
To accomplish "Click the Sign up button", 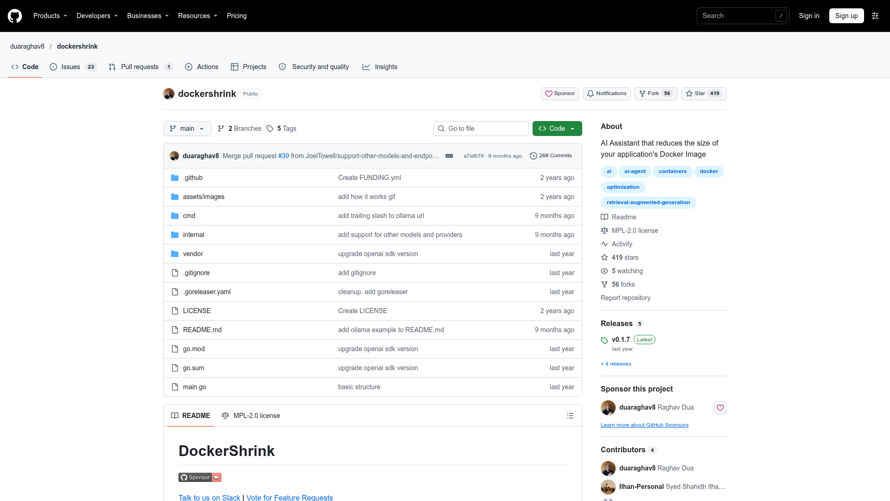I will click(846, 16).
